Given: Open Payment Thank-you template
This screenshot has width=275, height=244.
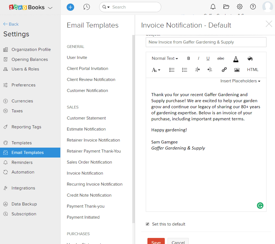Looking at the screenshot, I should coord(86,206).
